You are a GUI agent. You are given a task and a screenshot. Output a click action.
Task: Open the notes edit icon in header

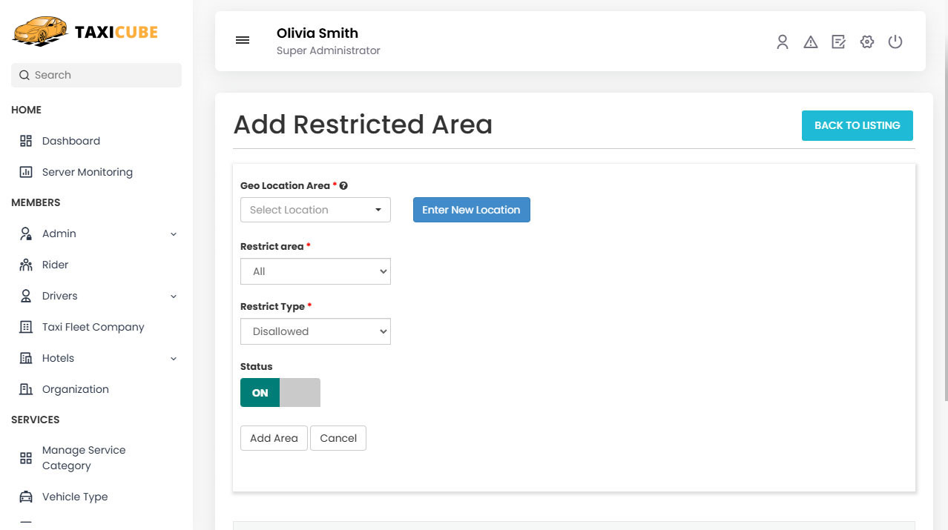pos(839,42)
